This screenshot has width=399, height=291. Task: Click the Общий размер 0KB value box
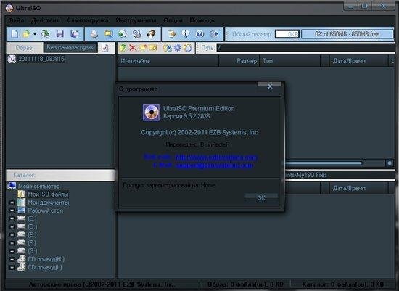click(x=287, y=34)
